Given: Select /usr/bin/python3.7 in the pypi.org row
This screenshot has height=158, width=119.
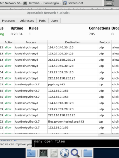Looking at the screenshot, I should (x=27, y=84).
